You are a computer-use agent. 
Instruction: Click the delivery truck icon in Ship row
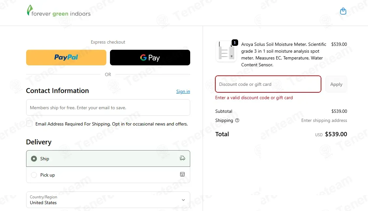(x=182, y=158)
